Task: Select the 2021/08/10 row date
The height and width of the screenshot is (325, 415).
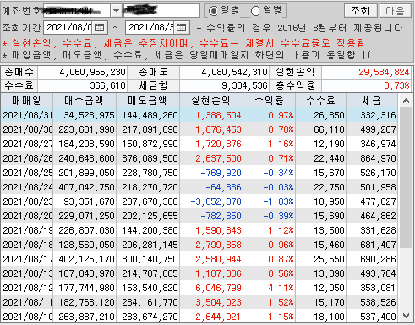Action: point(27,317)
